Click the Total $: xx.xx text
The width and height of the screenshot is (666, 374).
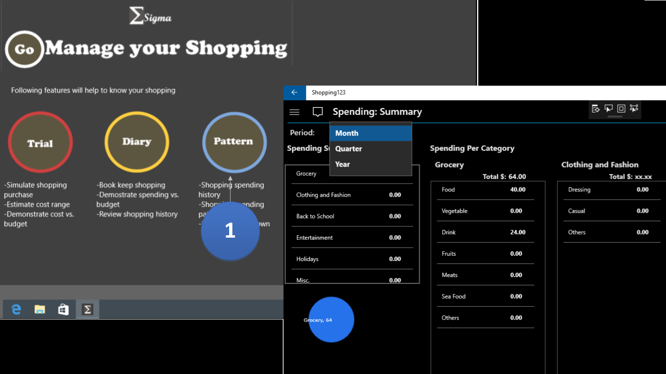click(630, 177)
